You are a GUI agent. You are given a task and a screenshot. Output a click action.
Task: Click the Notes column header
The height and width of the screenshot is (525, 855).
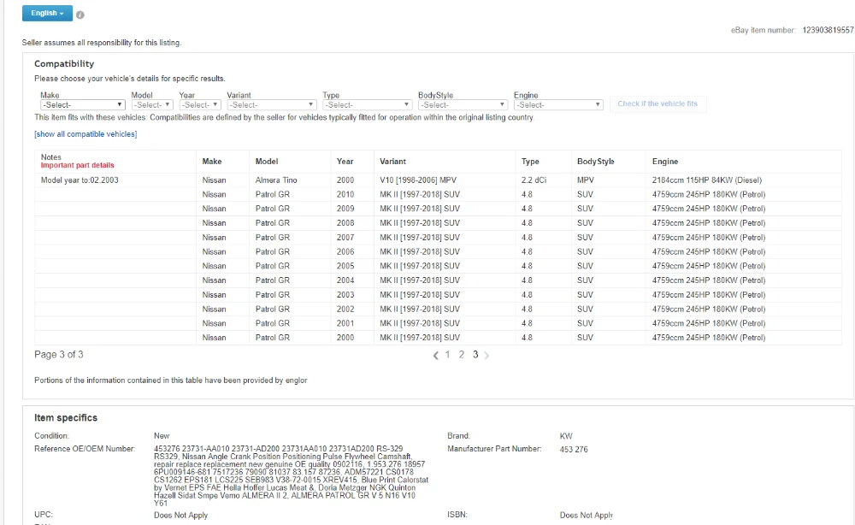(51, 157)
